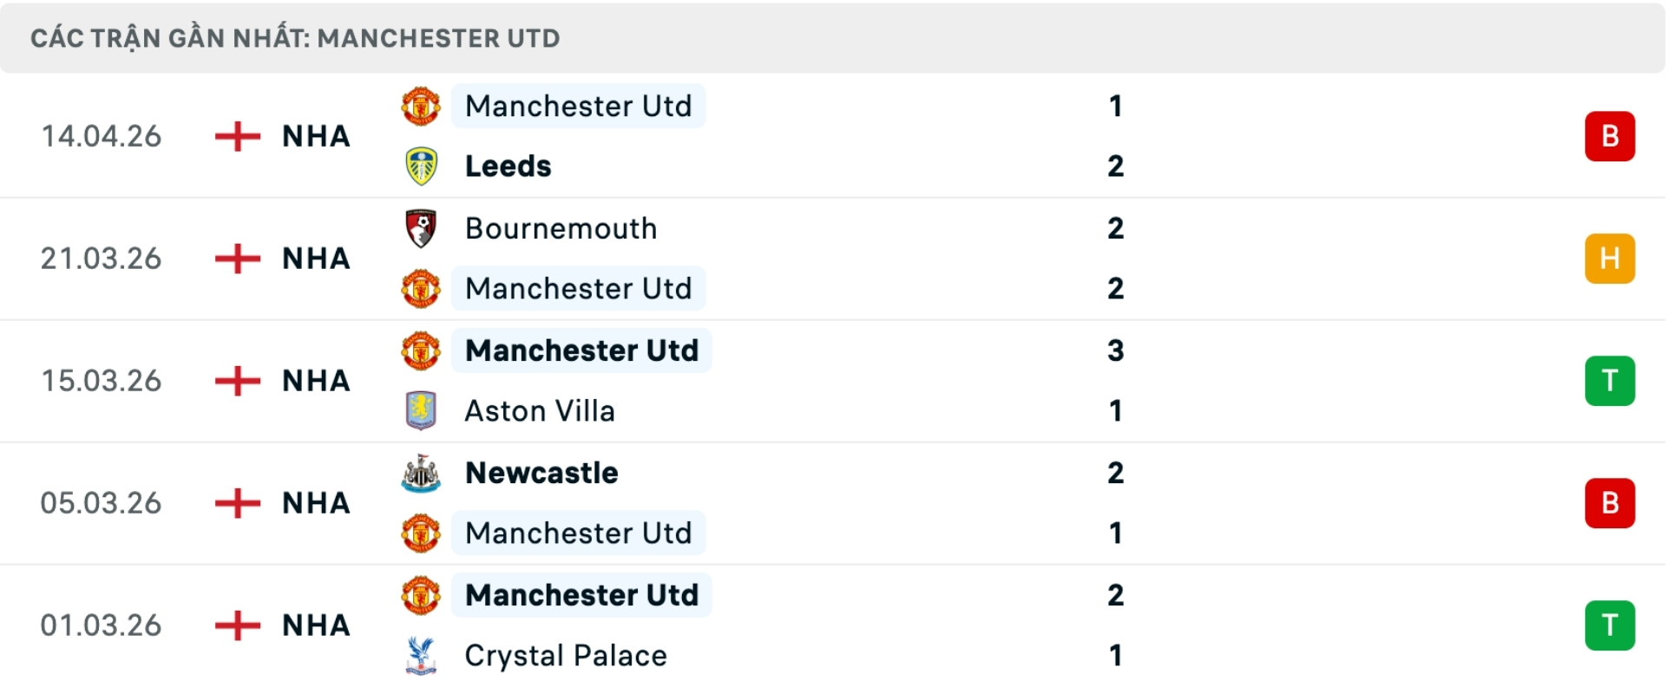
Task: Click Manchester Utd crest in Leeds match
Action: (421, 106)
